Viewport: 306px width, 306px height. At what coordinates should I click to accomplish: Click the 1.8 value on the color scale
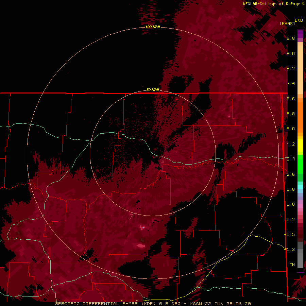291,189
